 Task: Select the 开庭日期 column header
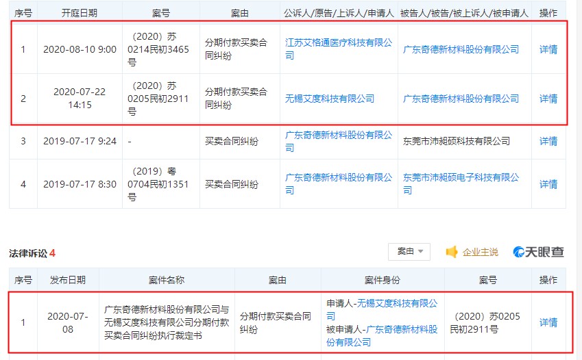click(x=80, y=14)
